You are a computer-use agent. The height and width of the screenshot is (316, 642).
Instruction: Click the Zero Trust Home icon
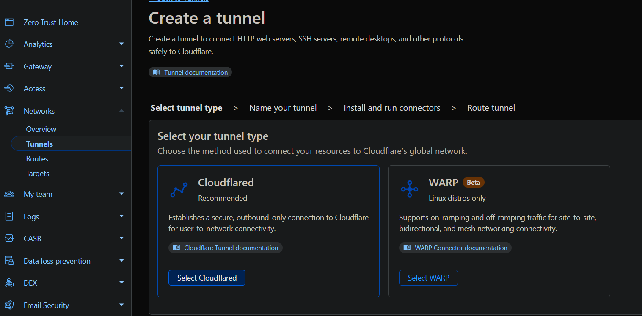point(9,22)
